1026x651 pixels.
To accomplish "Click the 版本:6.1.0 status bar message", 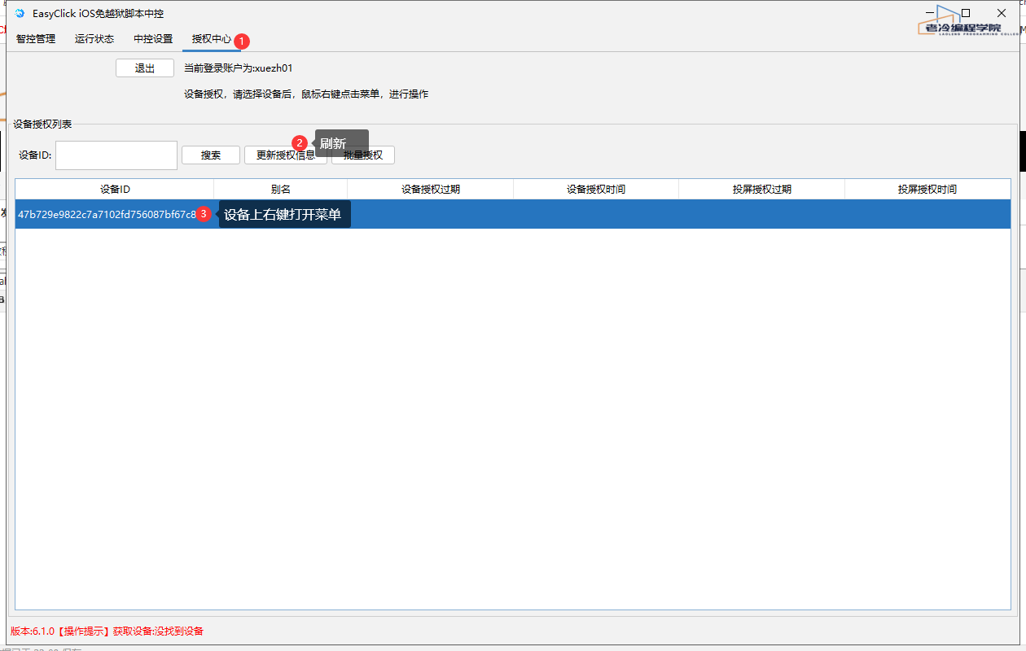I will 107,631.
